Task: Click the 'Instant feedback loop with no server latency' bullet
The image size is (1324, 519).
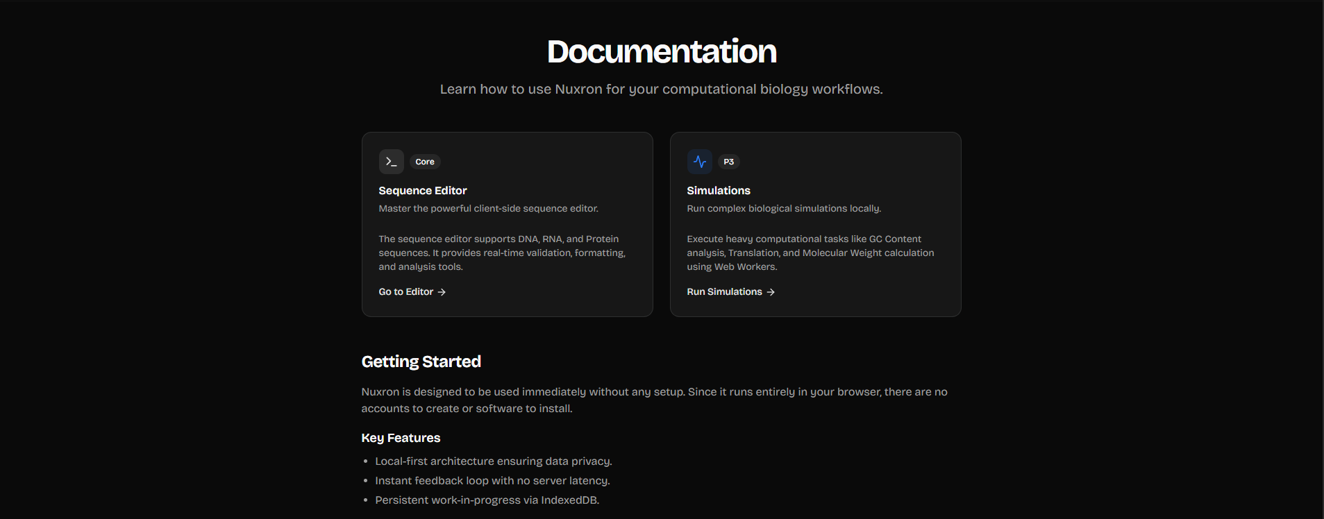Action: tap(493, 481)
